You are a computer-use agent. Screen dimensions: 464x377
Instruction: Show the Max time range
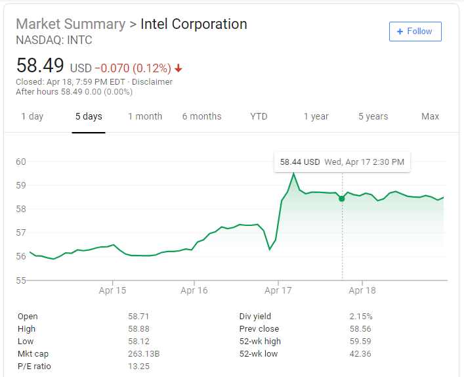click(430, 116)
